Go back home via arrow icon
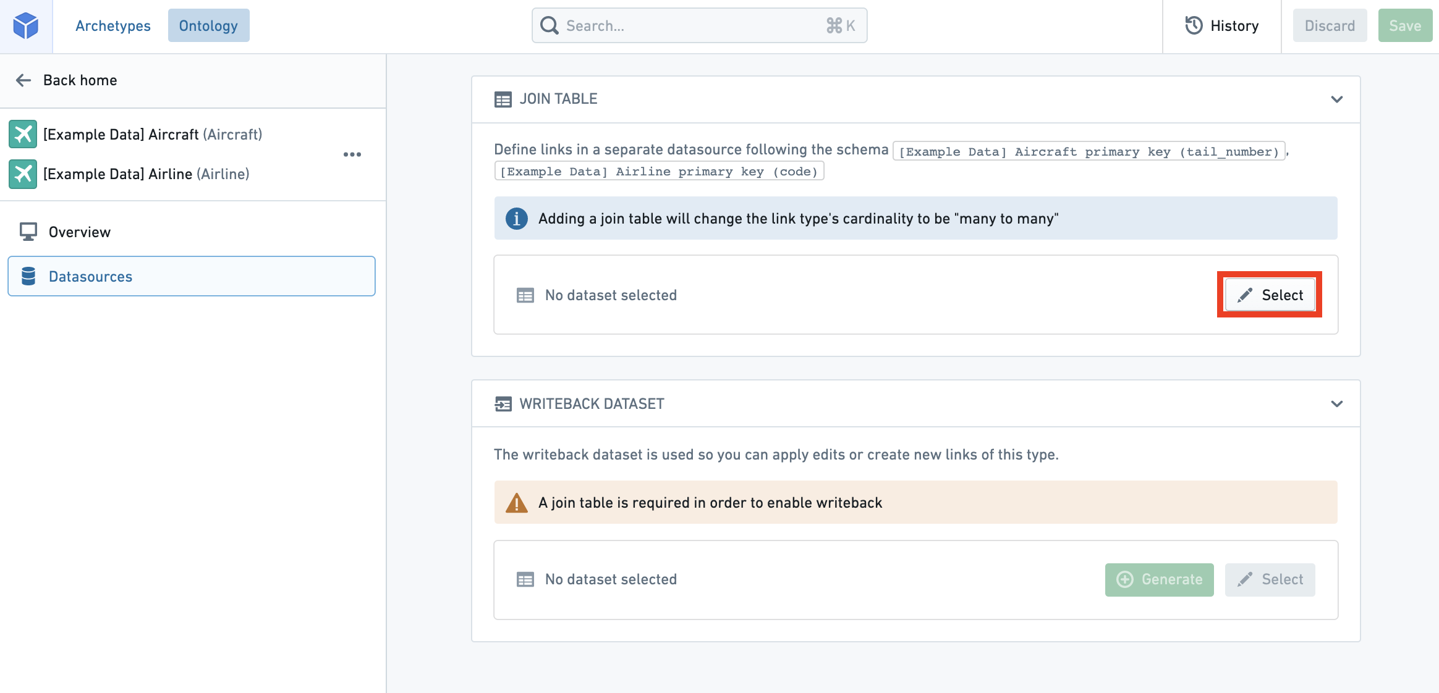Image resolution: width=1439 pixels, height=693 pixels. (23, 80)
